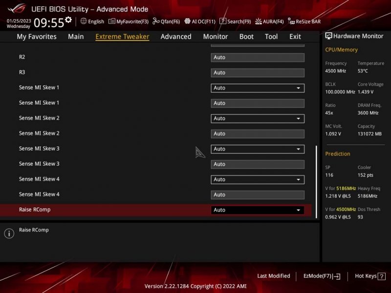The image size is (391, 293).
Task: Select the R3 setting label
Action: tap(22, 72)
